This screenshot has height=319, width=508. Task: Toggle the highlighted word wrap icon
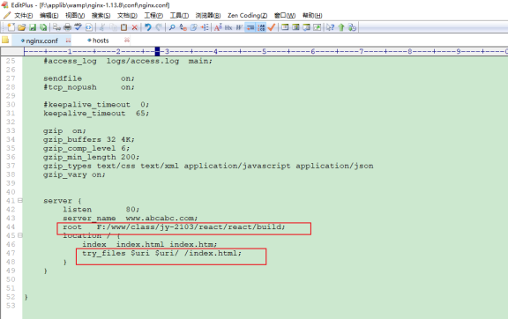(x=250, y=27)
